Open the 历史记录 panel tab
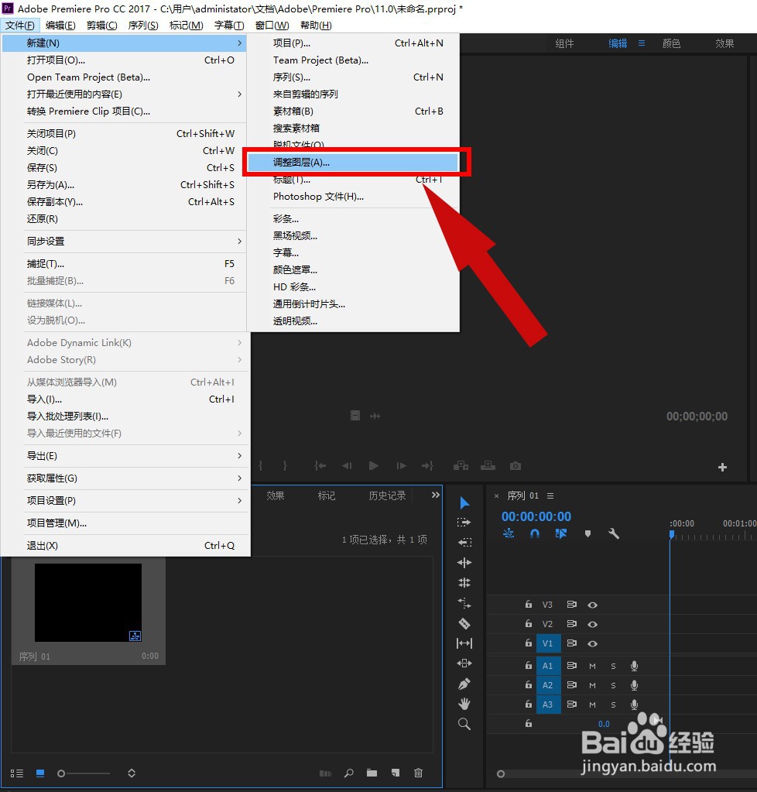Viewport: 757px width, 792px height. pos(387,495)
